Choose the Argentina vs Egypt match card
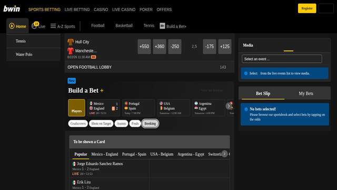This screenshot has width=337, height=190. (x=209, y=108)
